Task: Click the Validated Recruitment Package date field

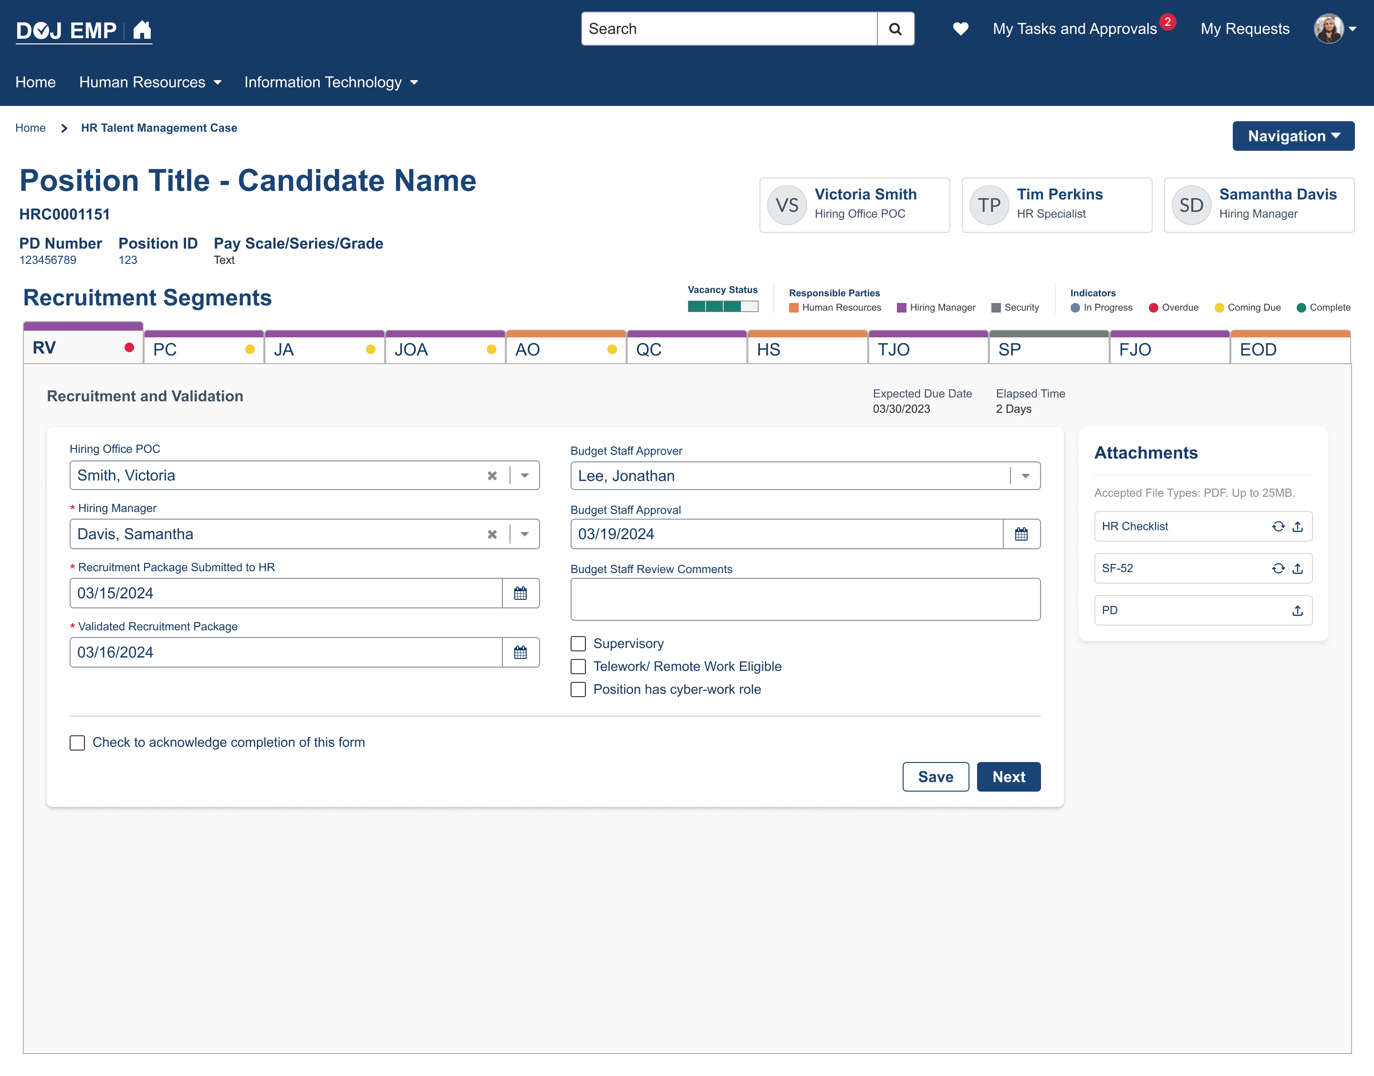Action: coord(286,653)
